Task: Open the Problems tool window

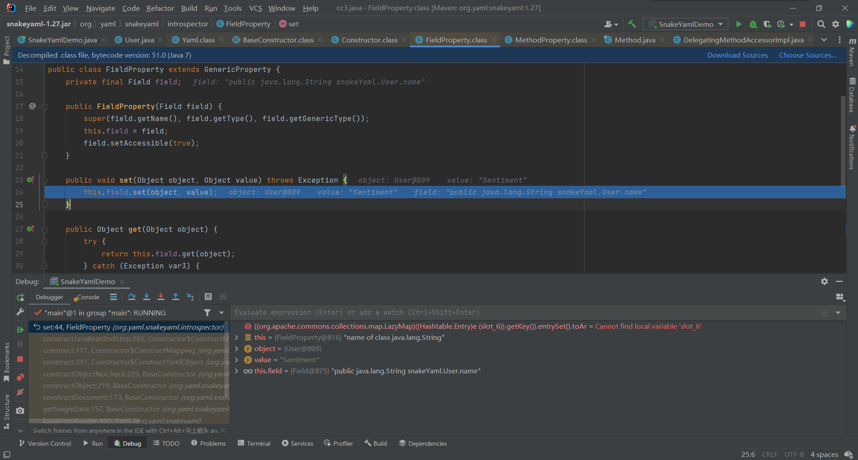Action: pos(209,443)
